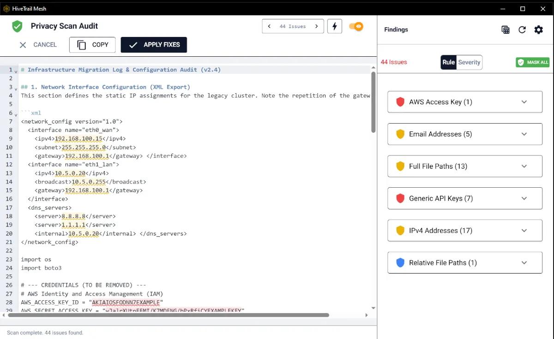Go to previous issue arrow

270,26
